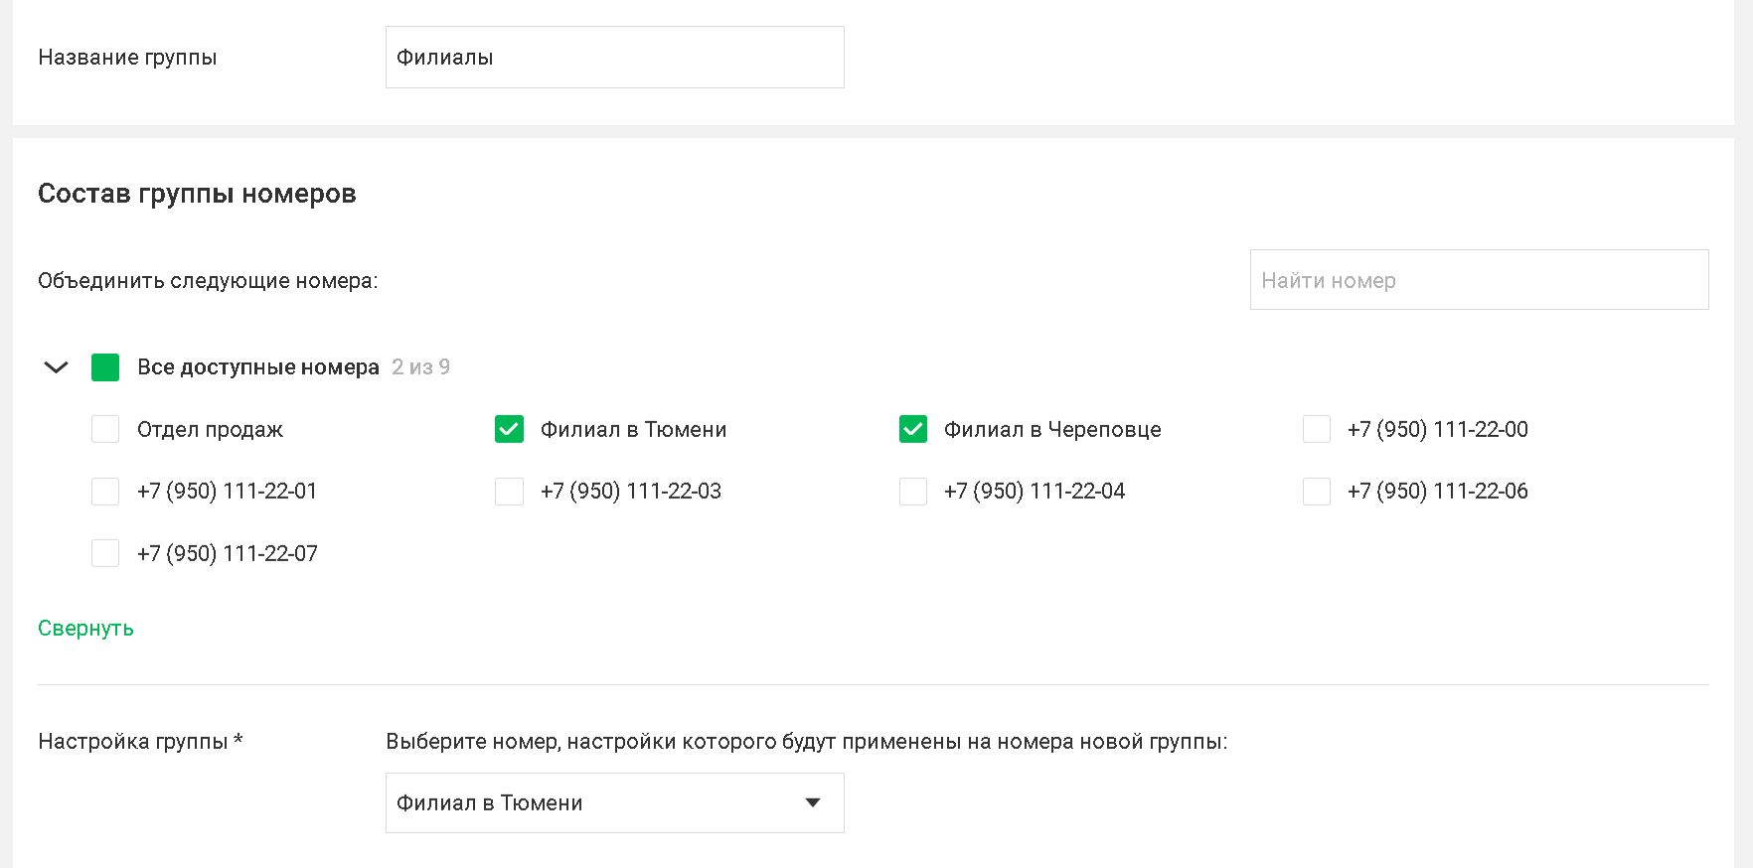Click the Отдел продаж label text
1753x868 pixels.
pos(210,429)
